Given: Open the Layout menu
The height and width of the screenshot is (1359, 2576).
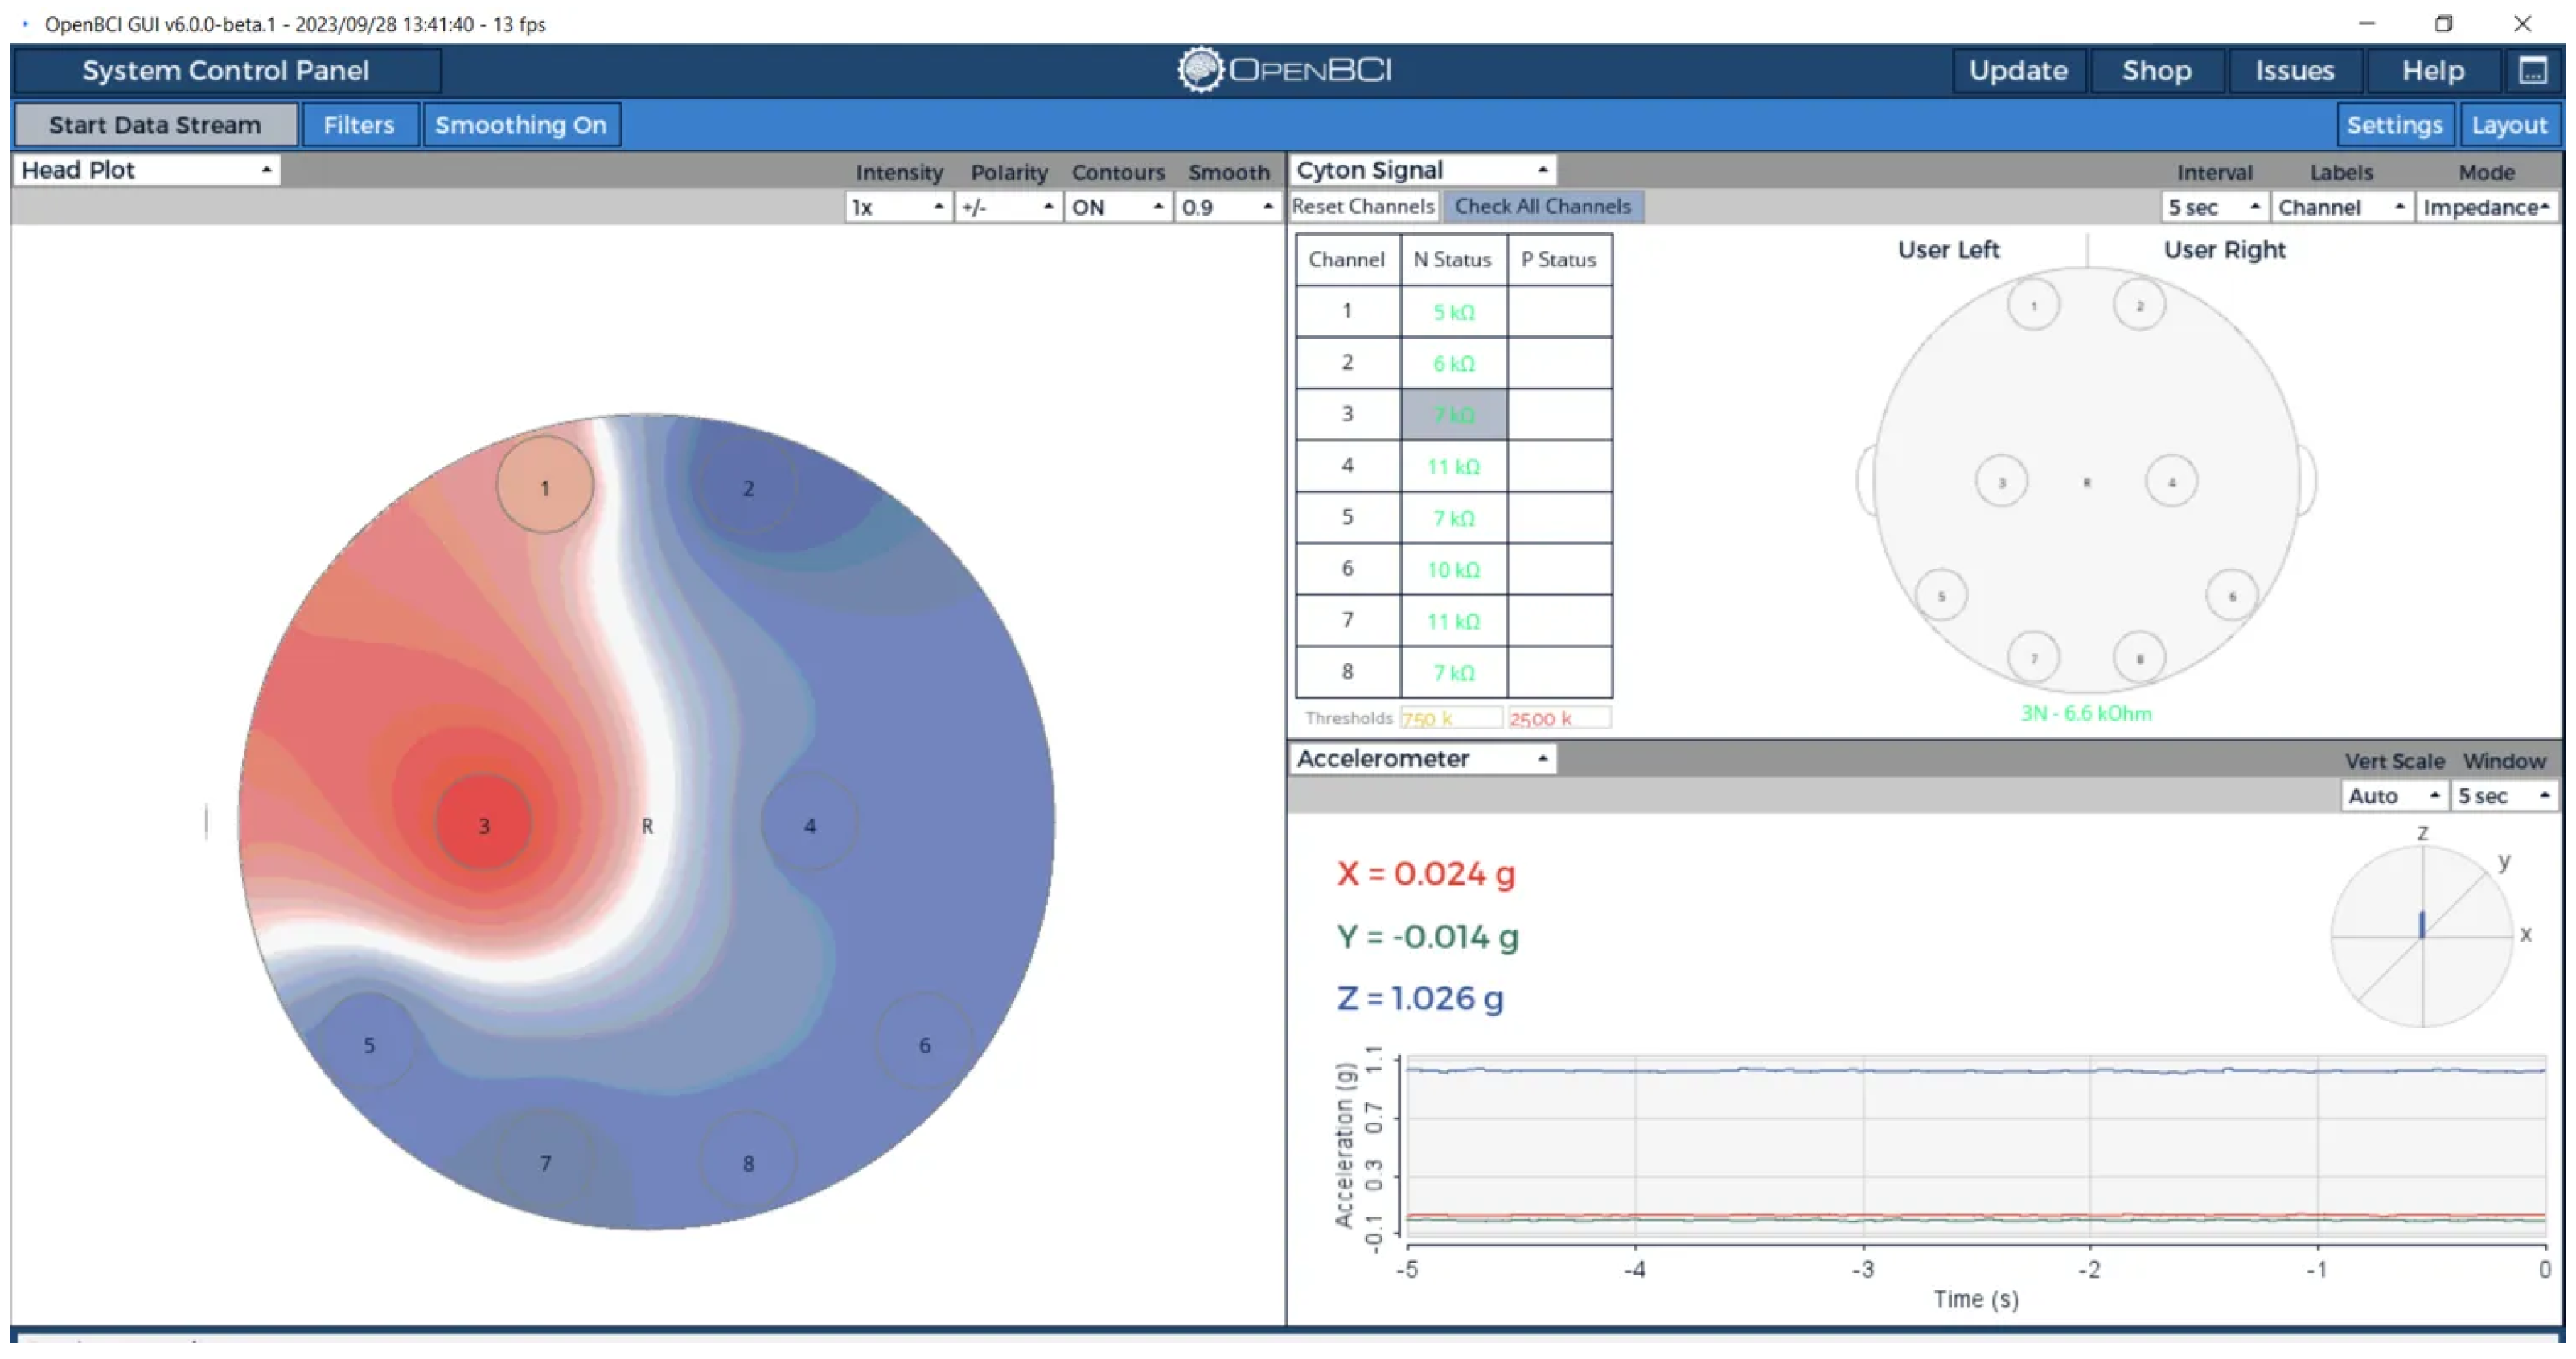Looking at the screenshot, I should (x=2509, y=125).
